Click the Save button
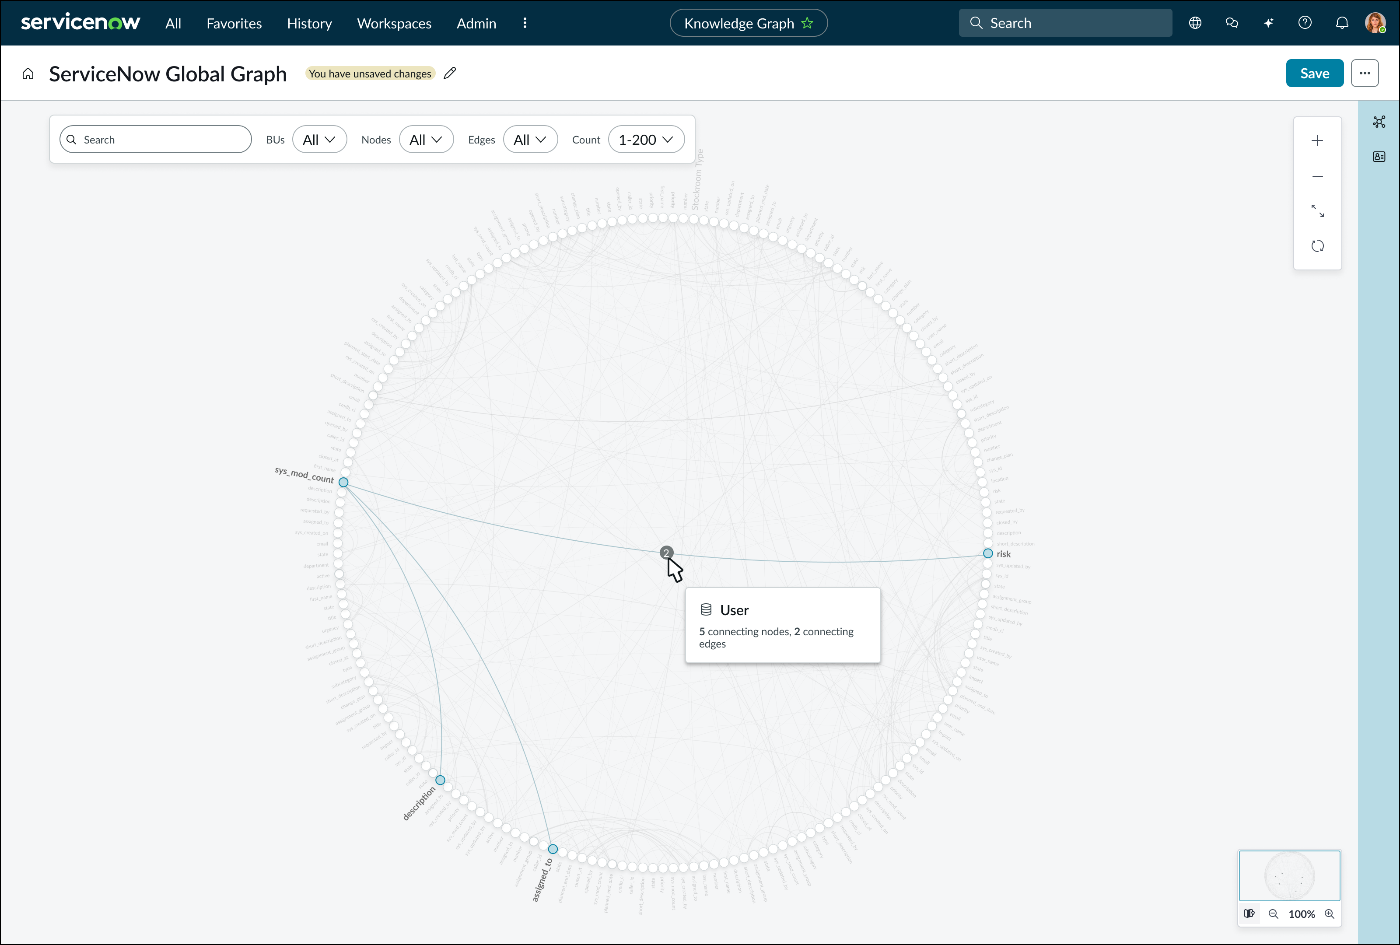The width and height of the screenshot is (1400, 945). [x=1314, y=73]
